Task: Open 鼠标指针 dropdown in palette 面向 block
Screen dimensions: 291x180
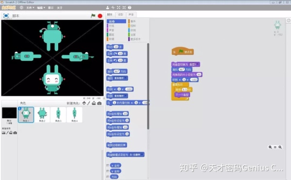Action: click(x=120, y=78)
